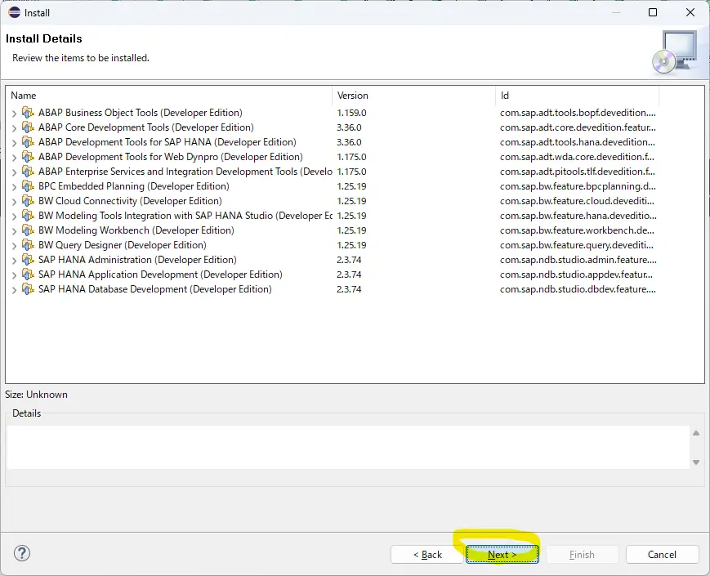Click Id com.sap.adt.wda.core.devedition.f... cell
Image resolution: width=710 pixels, height=576 pixels.
pos(577,157)
